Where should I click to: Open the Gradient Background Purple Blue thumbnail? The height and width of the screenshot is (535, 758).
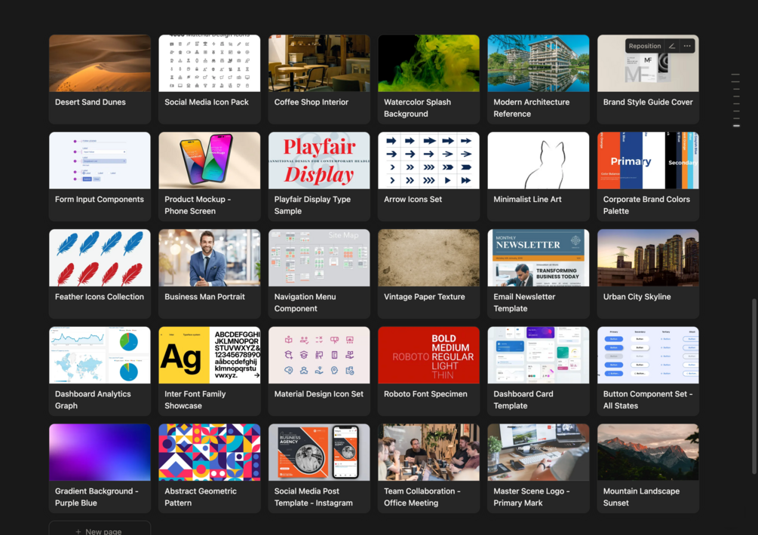pos(100,452)
